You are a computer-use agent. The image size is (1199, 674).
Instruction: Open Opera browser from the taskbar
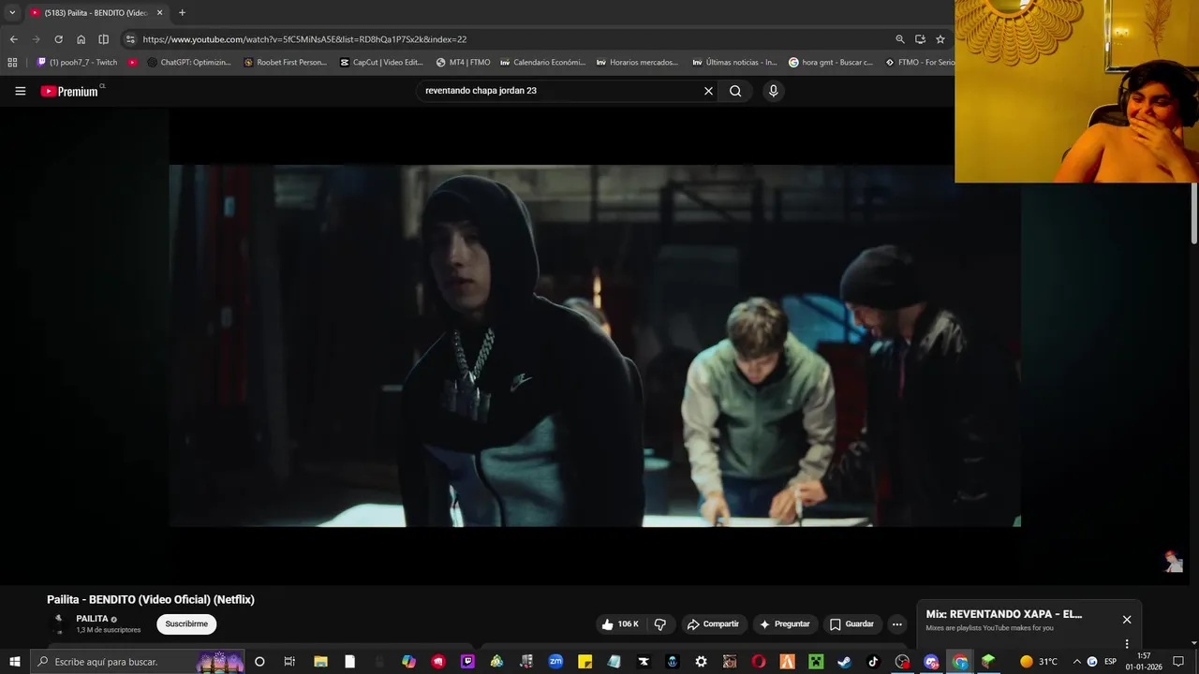[x=758, y=662]
